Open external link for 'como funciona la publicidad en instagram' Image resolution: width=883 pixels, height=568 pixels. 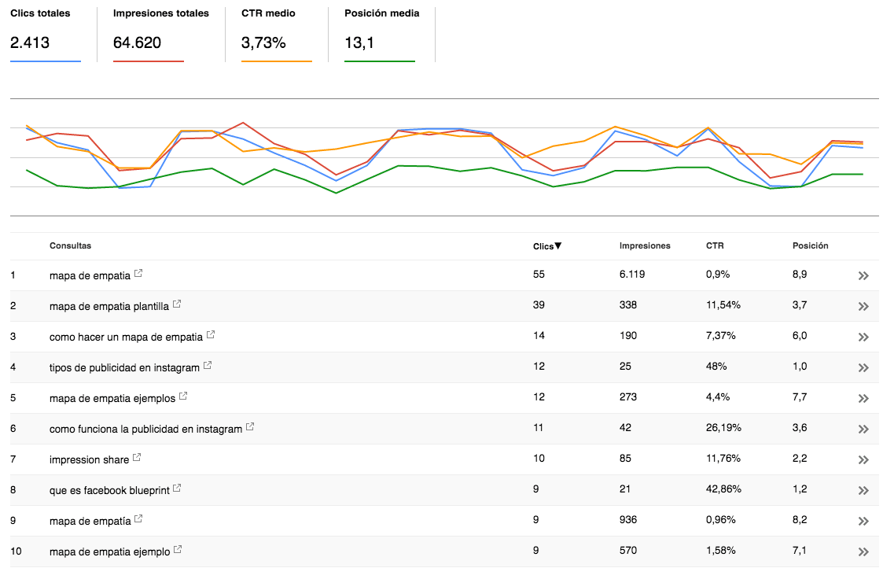(x=250, y=426)
